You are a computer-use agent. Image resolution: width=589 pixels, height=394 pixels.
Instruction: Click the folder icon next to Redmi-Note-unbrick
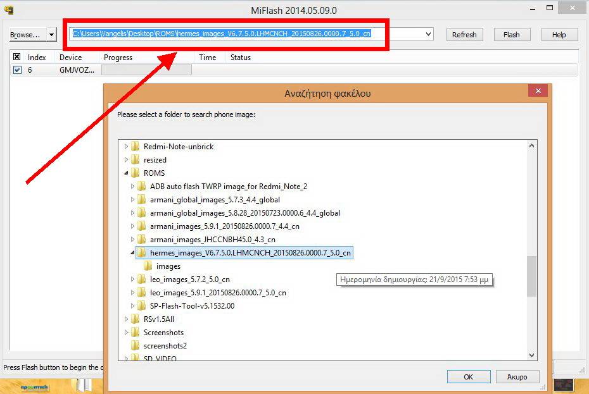click(x=135, y=147)
